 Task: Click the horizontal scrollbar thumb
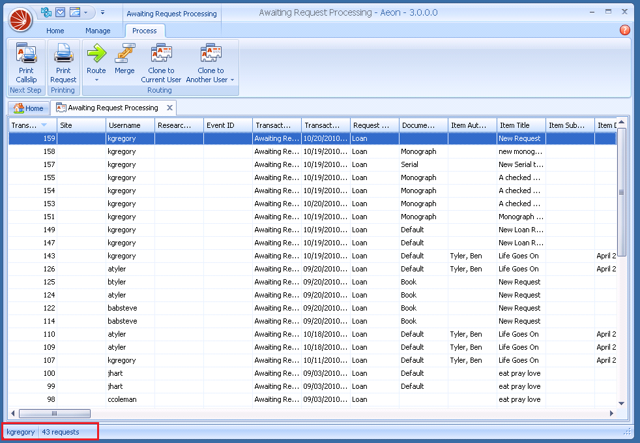[54, 413]
